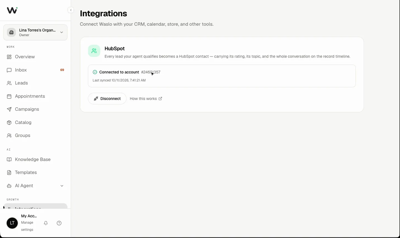Image resolution: width=400 pixels, height=238 pixels.
Task: Open Campaigns page
Action: (x=35, y=109)
